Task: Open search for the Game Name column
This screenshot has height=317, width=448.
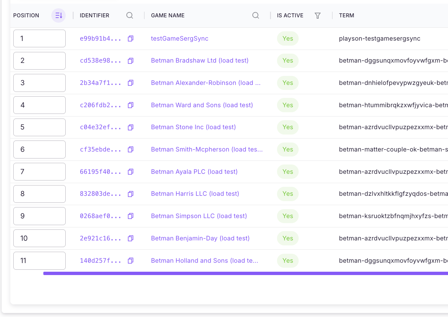Action: pyautogui.click(x=256, y=15)
